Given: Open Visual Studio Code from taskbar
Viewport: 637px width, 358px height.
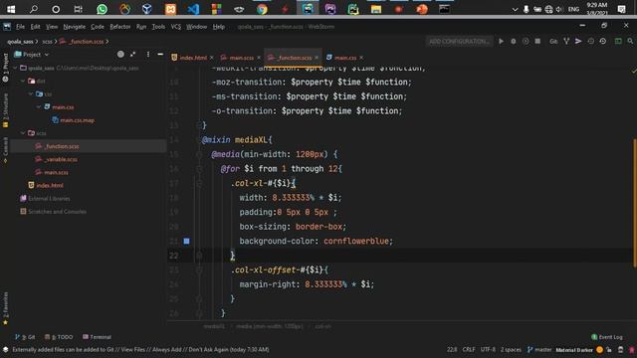Looking at the screenshot, I should point(193,9).
